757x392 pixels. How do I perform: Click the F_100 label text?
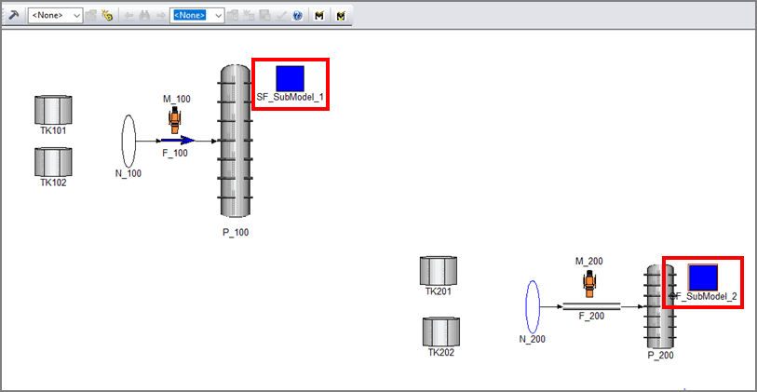coord(175,154)
